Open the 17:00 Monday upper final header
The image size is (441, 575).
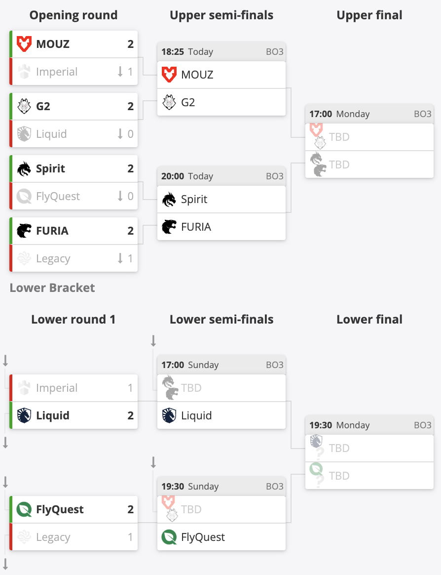click(x=369, y=114)
